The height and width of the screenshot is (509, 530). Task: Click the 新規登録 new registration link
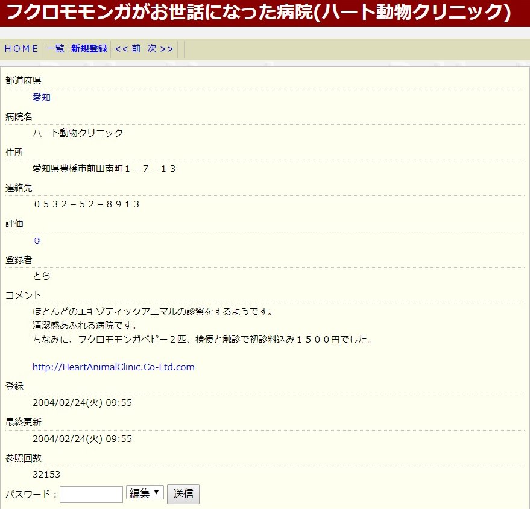(89, 49)
